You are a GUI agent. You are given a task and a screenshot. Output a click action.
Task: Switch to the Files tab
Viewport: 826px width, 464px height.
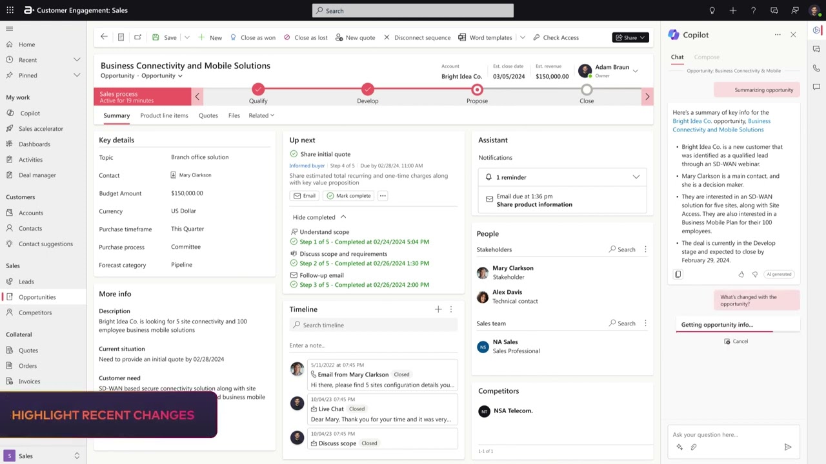pos(234,115)
